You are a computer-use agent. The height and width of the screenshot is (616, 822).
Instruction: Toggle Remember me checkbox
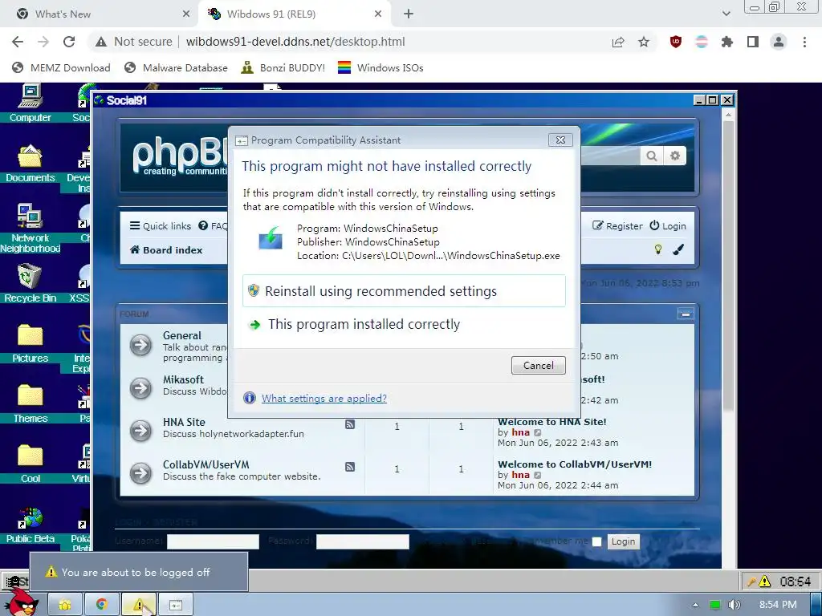pos(596,541)
